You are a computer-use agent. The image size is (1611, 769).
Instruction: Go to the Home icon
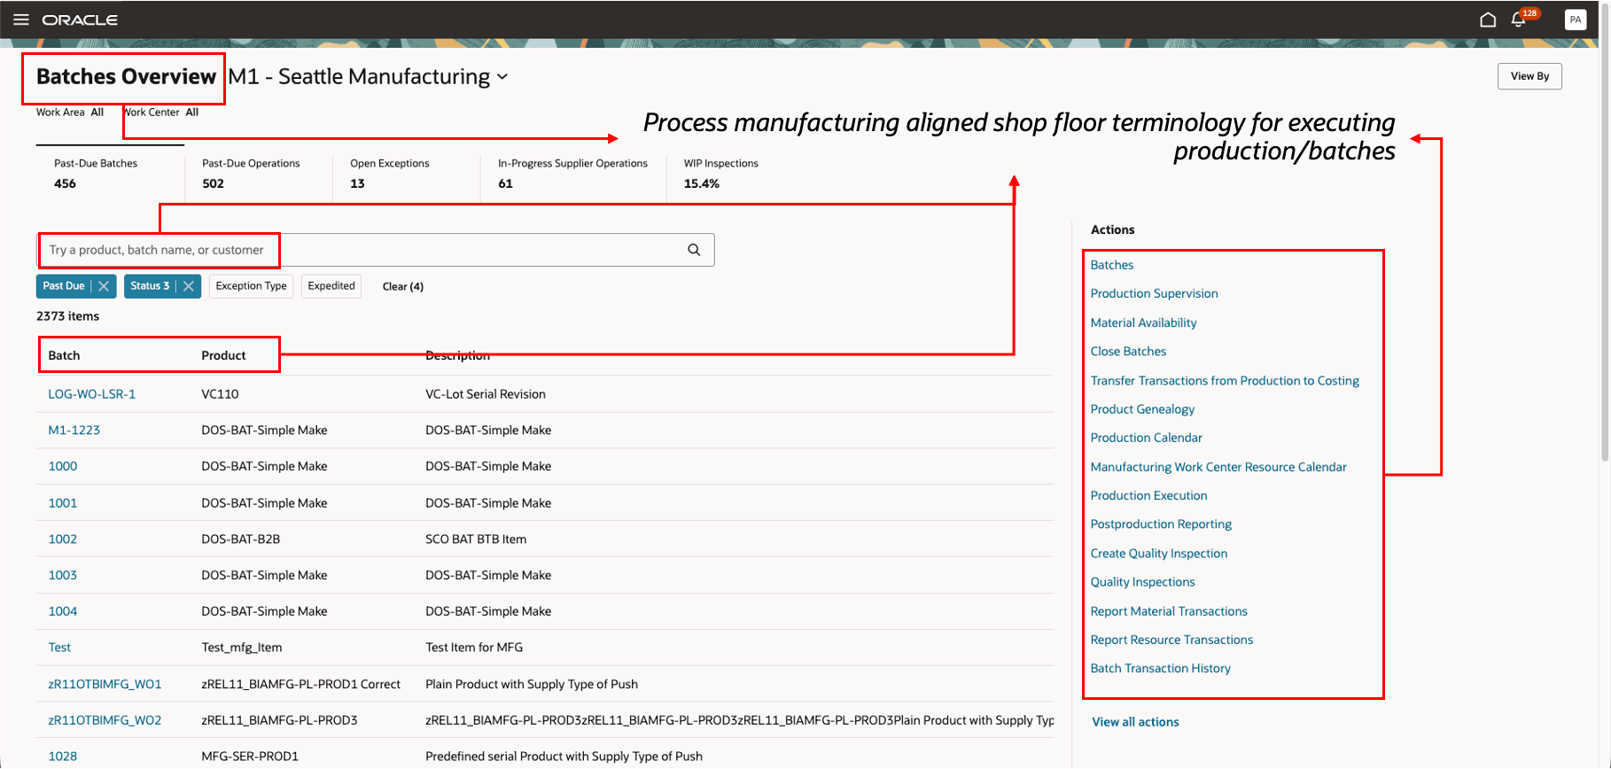pos(1488,19)
